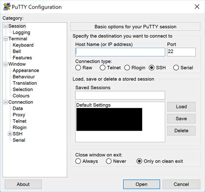Viewport: 205px width, 192px height.
Task: Open the Selection settings category
Action: (x=23, y=90)
